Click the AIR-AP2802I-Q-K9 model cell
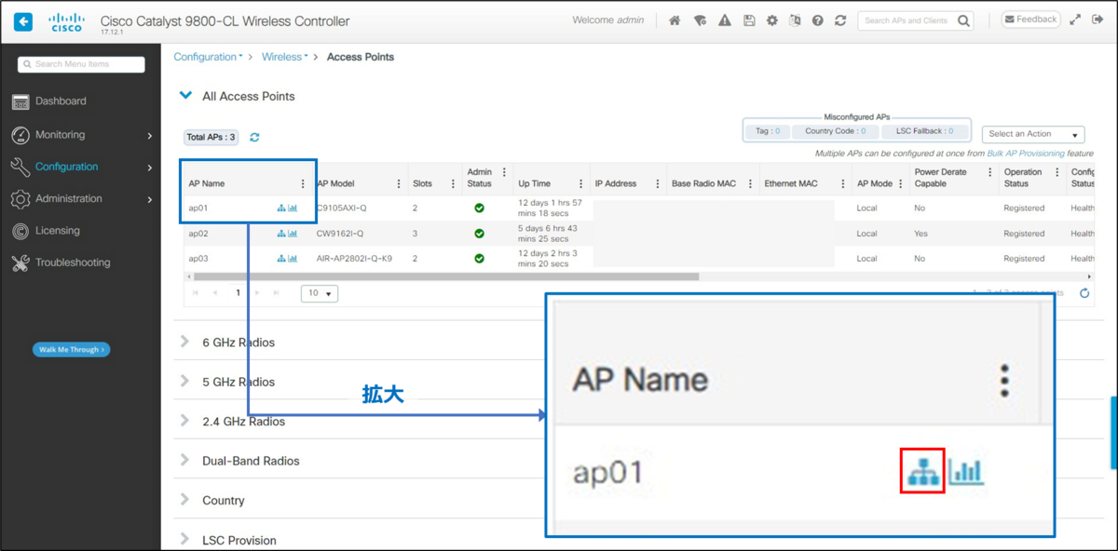The image size is (1118, 551). click(x=354, y=259)
